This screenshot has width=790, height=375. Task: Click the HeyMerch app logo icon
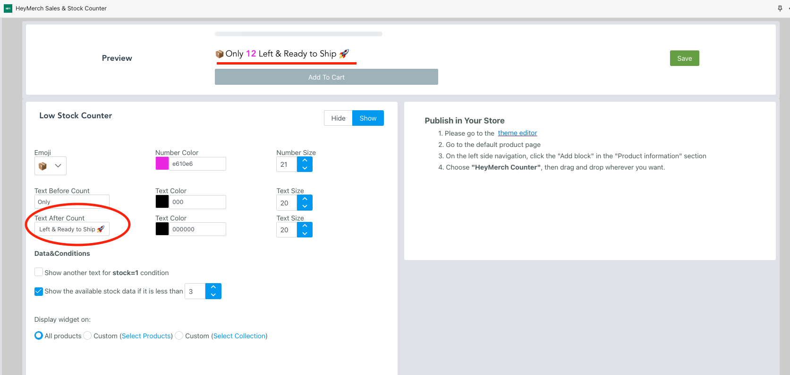click(x=8, y=8)
